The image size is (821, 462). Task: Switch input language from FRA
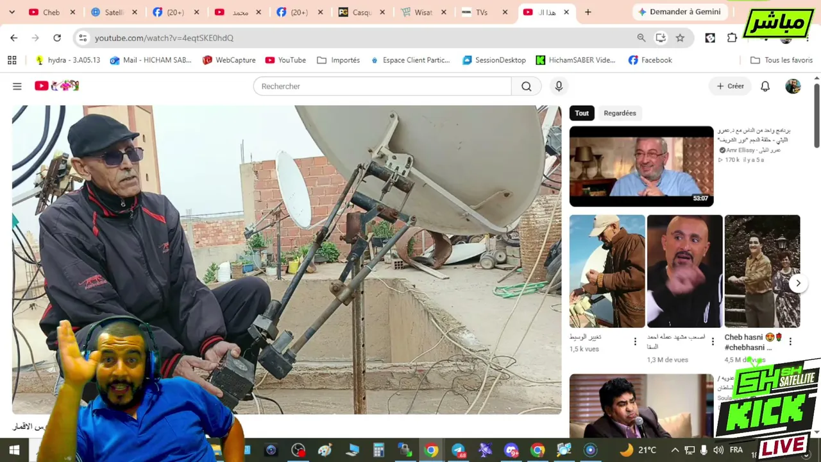coord(736,450)
